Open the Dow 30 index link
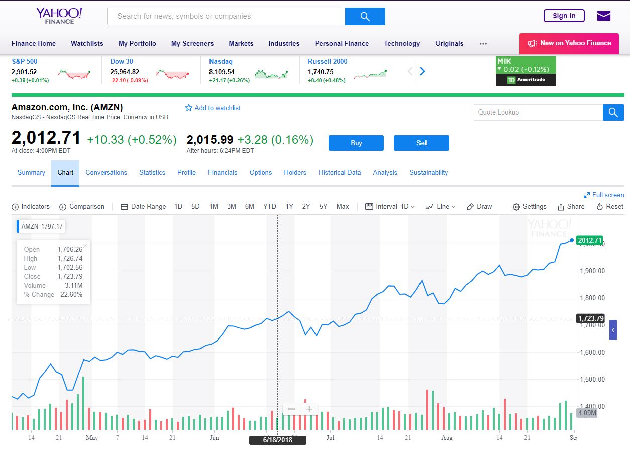 pyautogui.click(x=122, y=62)
